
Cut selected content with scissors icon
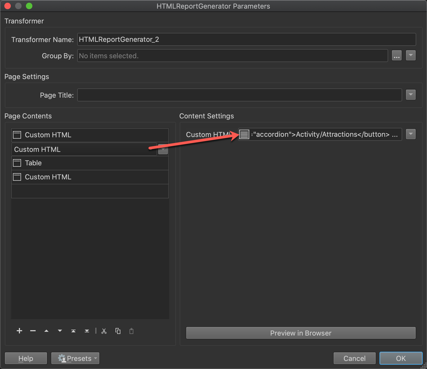104,331
